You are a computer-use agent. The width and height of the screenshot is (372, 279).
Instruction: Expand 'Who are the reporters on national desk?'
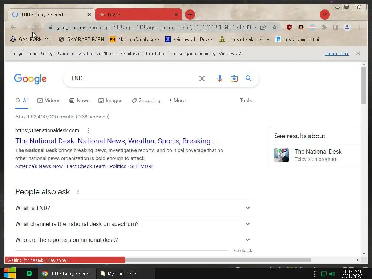pyautogui.click(x=134, y=240)
